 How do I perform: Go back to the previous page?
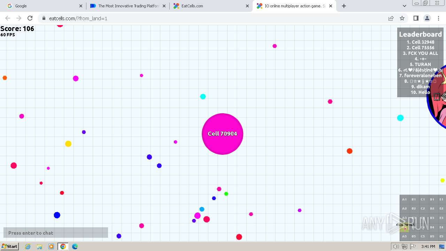8,18
